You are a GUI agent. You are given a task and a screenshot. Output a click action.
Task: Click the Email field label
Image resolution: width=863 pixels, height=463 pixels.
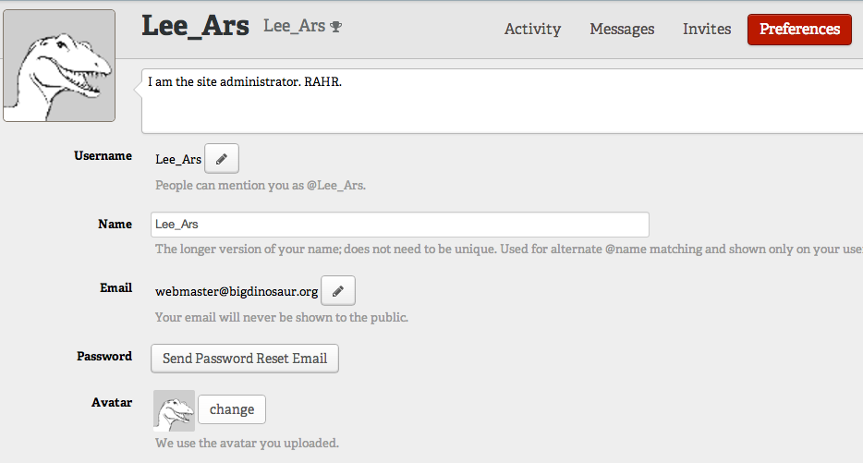coord(116,288)
